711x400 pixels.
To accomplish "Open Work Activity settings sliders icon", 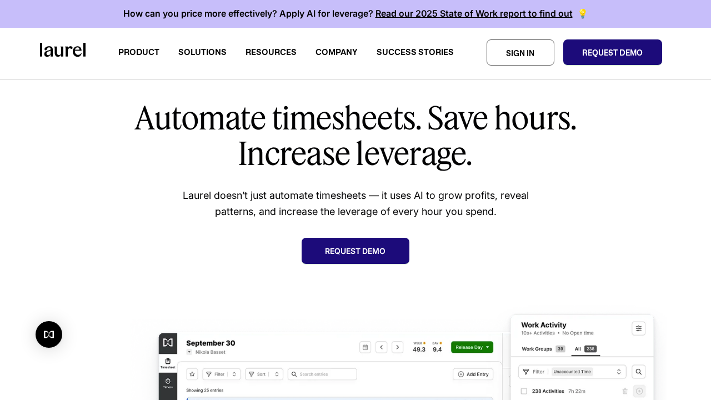I will pyautogui.click(x=638, y=328).
